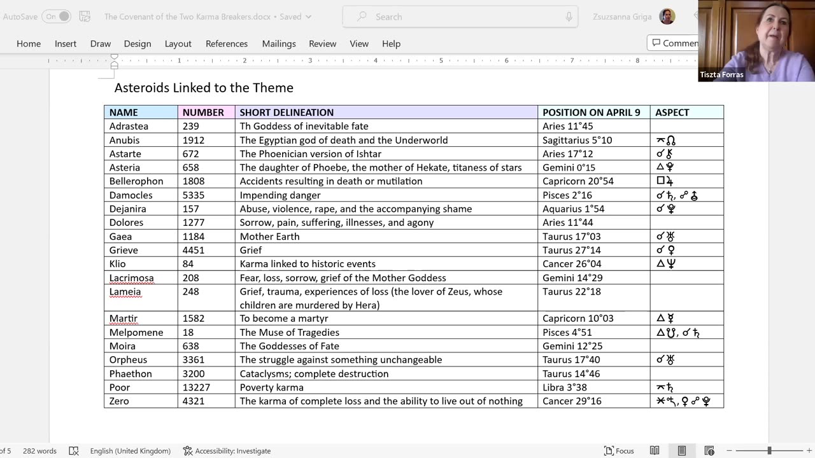Open the Home tab
815x458 pixels.
click(x=29, y=44)
